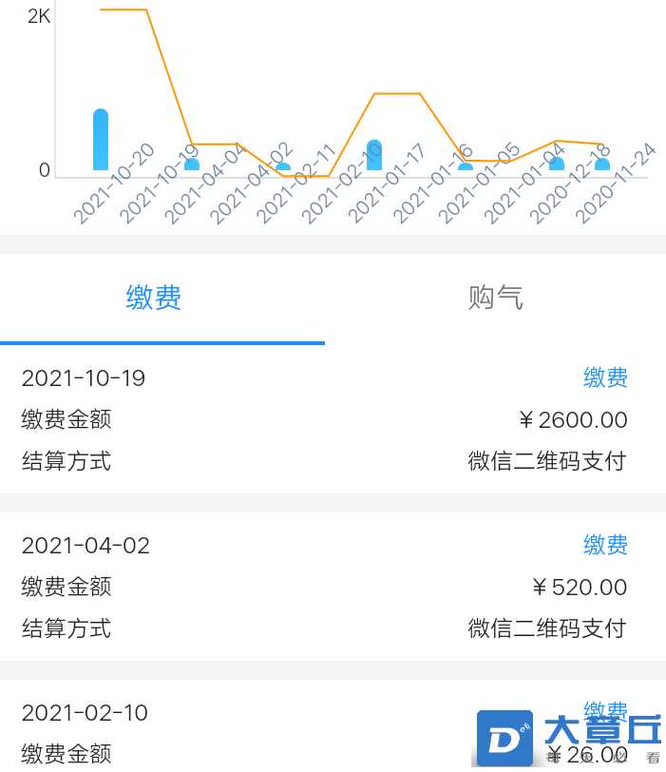Tap the tallest blue bar for 2021-10-20
666x772 pixels.
(x=101, y=140)
